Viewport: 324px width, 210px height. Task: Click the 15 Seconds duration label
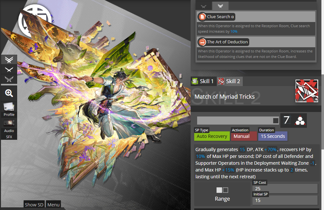[273, 136]
